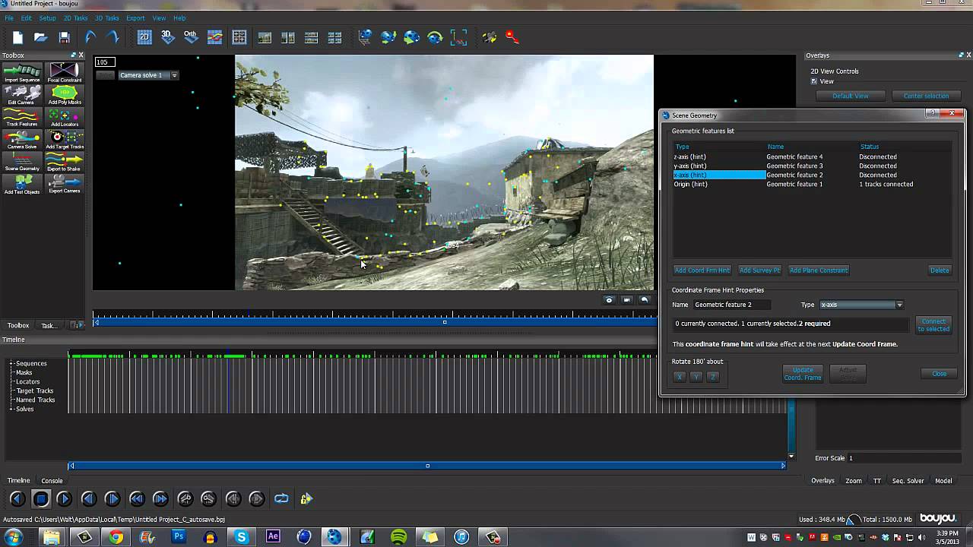Switch to the Zoom tab
The width and height of the screenshot is (973, 547).
(x=854, y=480)
